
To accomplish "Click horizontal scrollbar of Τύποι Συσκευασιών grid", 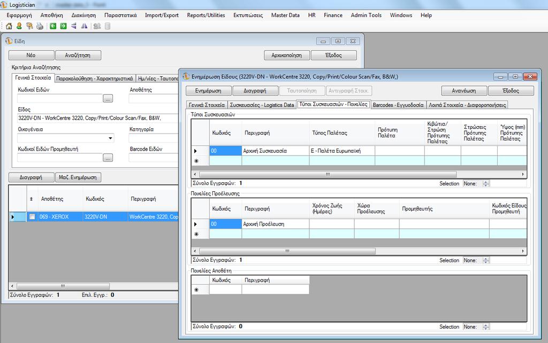I will pyautogui.click(x=328, y=174).
